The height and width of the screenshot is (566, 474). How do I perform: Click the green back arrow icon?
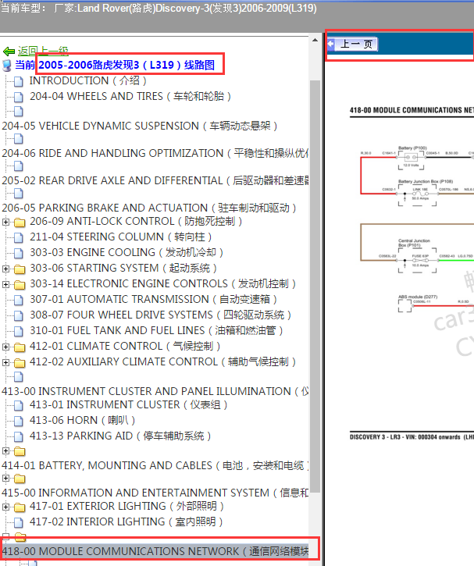[9, 52]
